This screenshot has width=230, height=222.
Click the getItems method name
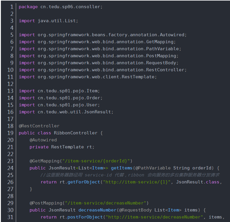point(122,168)
